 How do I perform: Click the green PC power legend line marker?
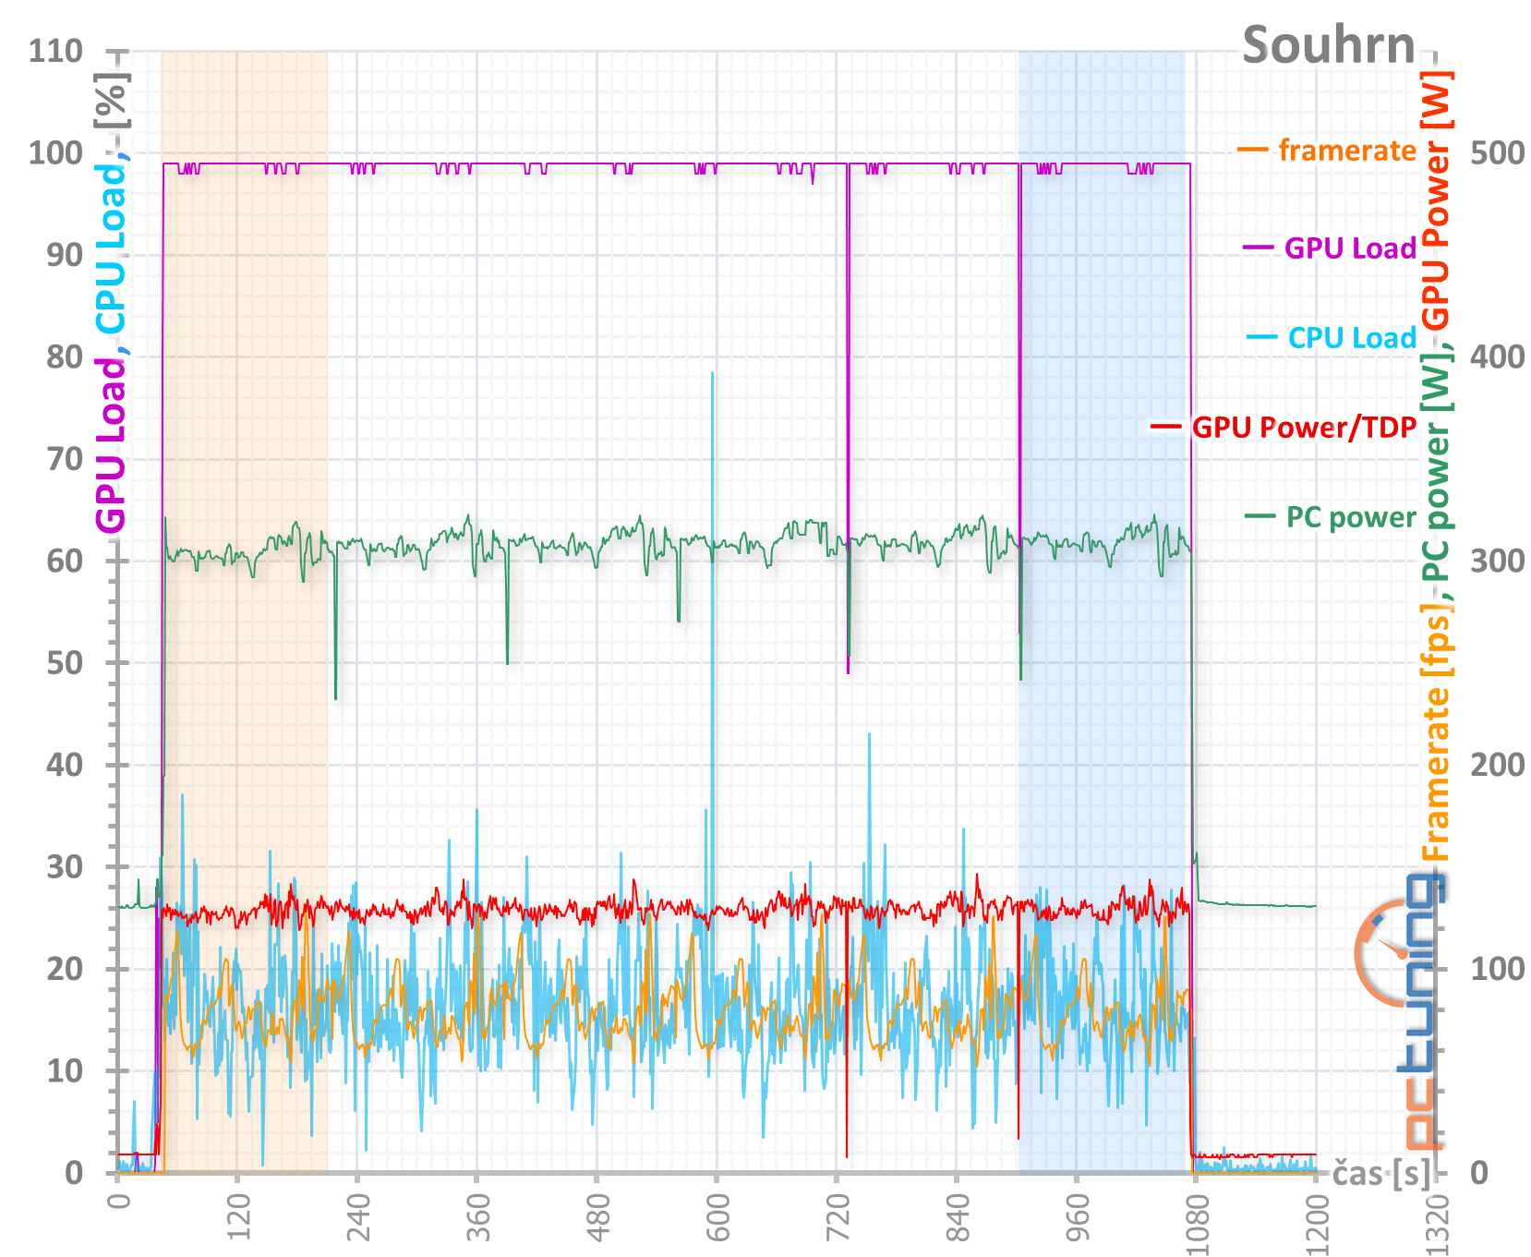click(1260, 515)
